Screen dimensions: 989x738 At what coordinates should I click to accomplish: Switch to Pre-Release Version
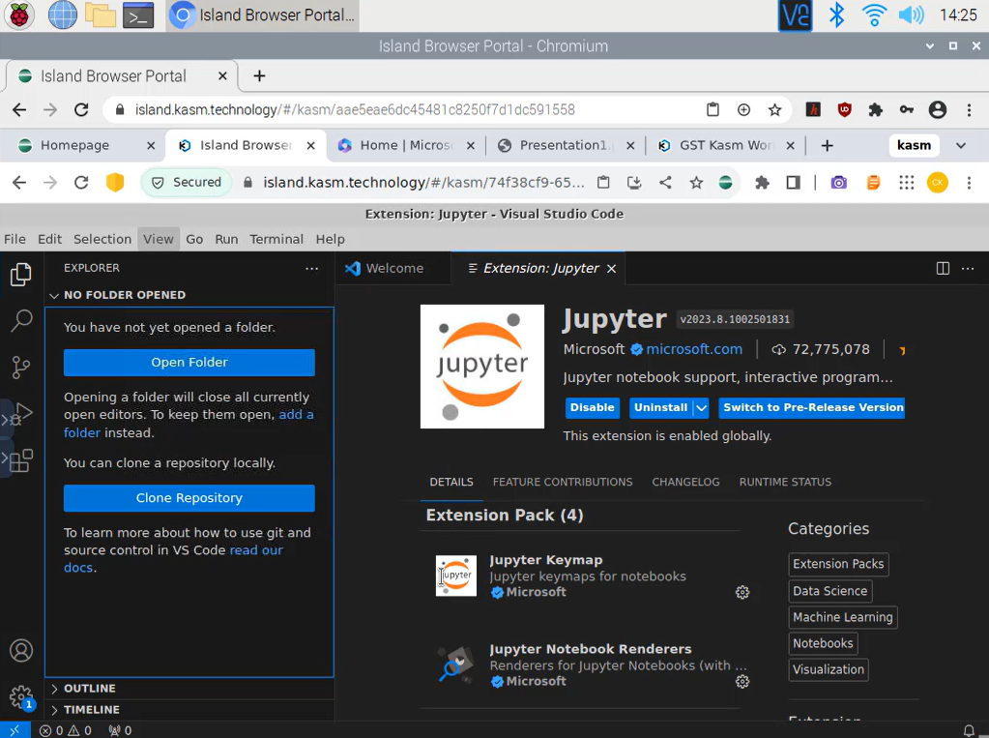click(x=813, y=408)
